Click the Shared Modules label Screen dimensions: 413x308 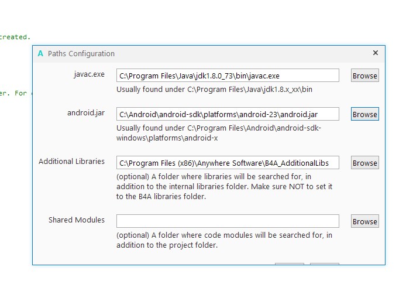click(77, 220)
